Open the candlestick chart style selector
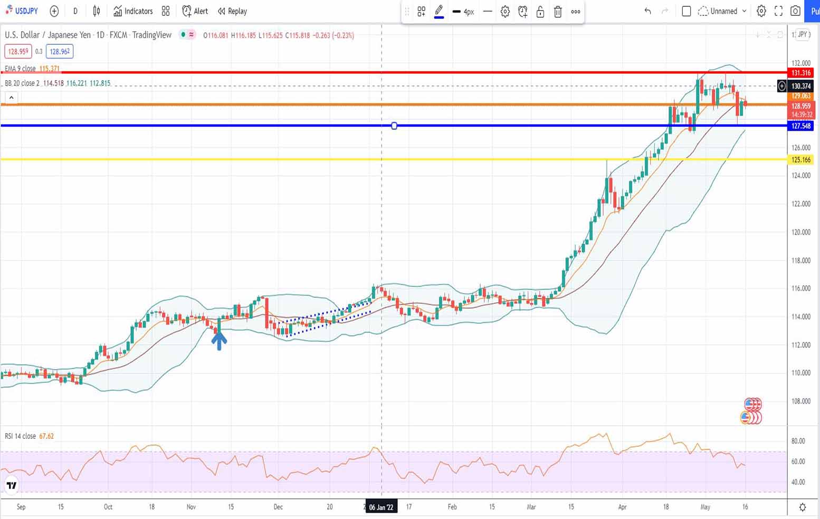 97,11
